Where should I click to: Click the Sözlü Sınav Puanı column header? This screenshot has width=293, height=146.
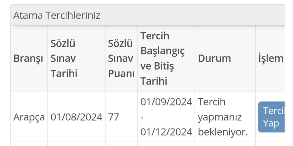(121, 59)
